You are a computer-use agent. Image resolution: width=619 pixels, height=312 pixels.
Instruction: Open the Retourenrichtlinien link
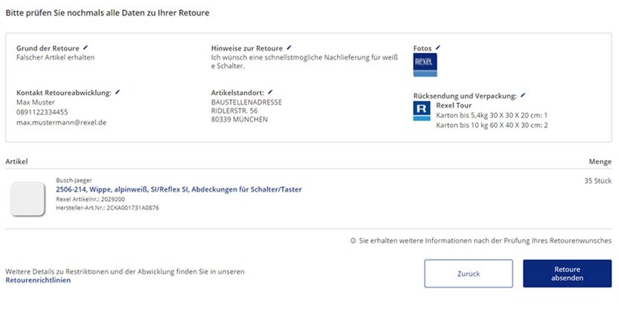point(38,280)
